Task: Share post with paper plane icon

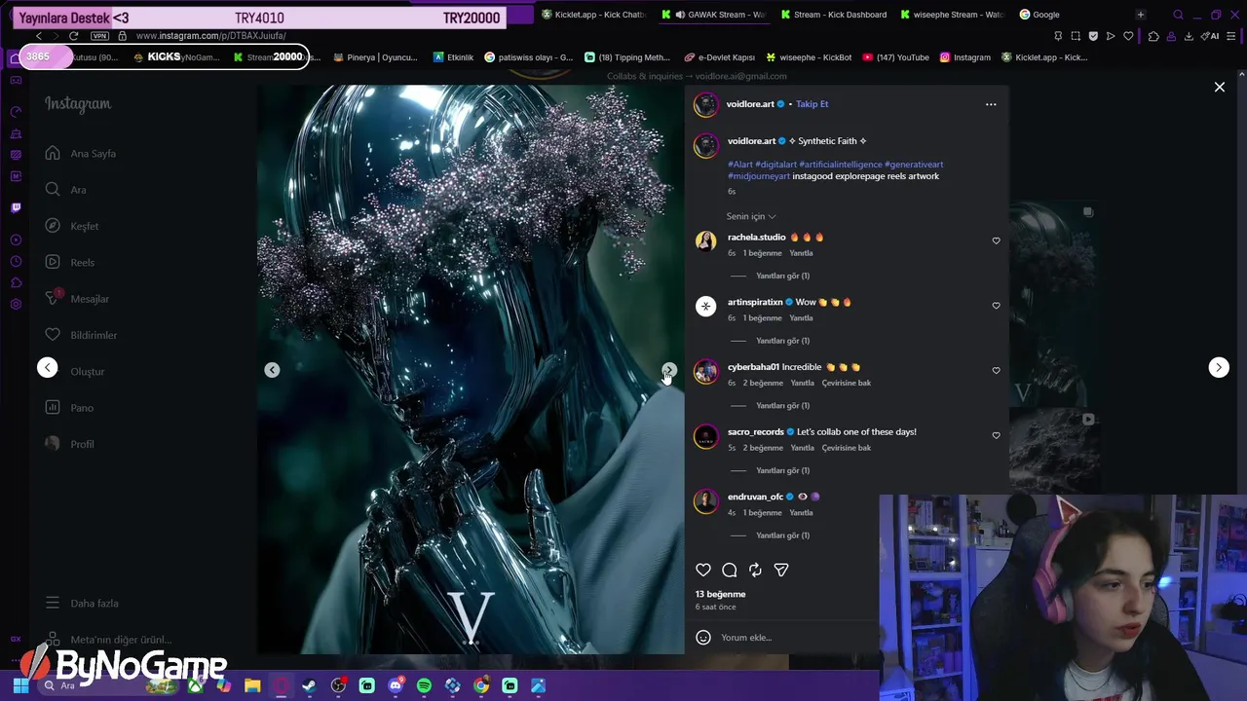Action: [781, 571]
